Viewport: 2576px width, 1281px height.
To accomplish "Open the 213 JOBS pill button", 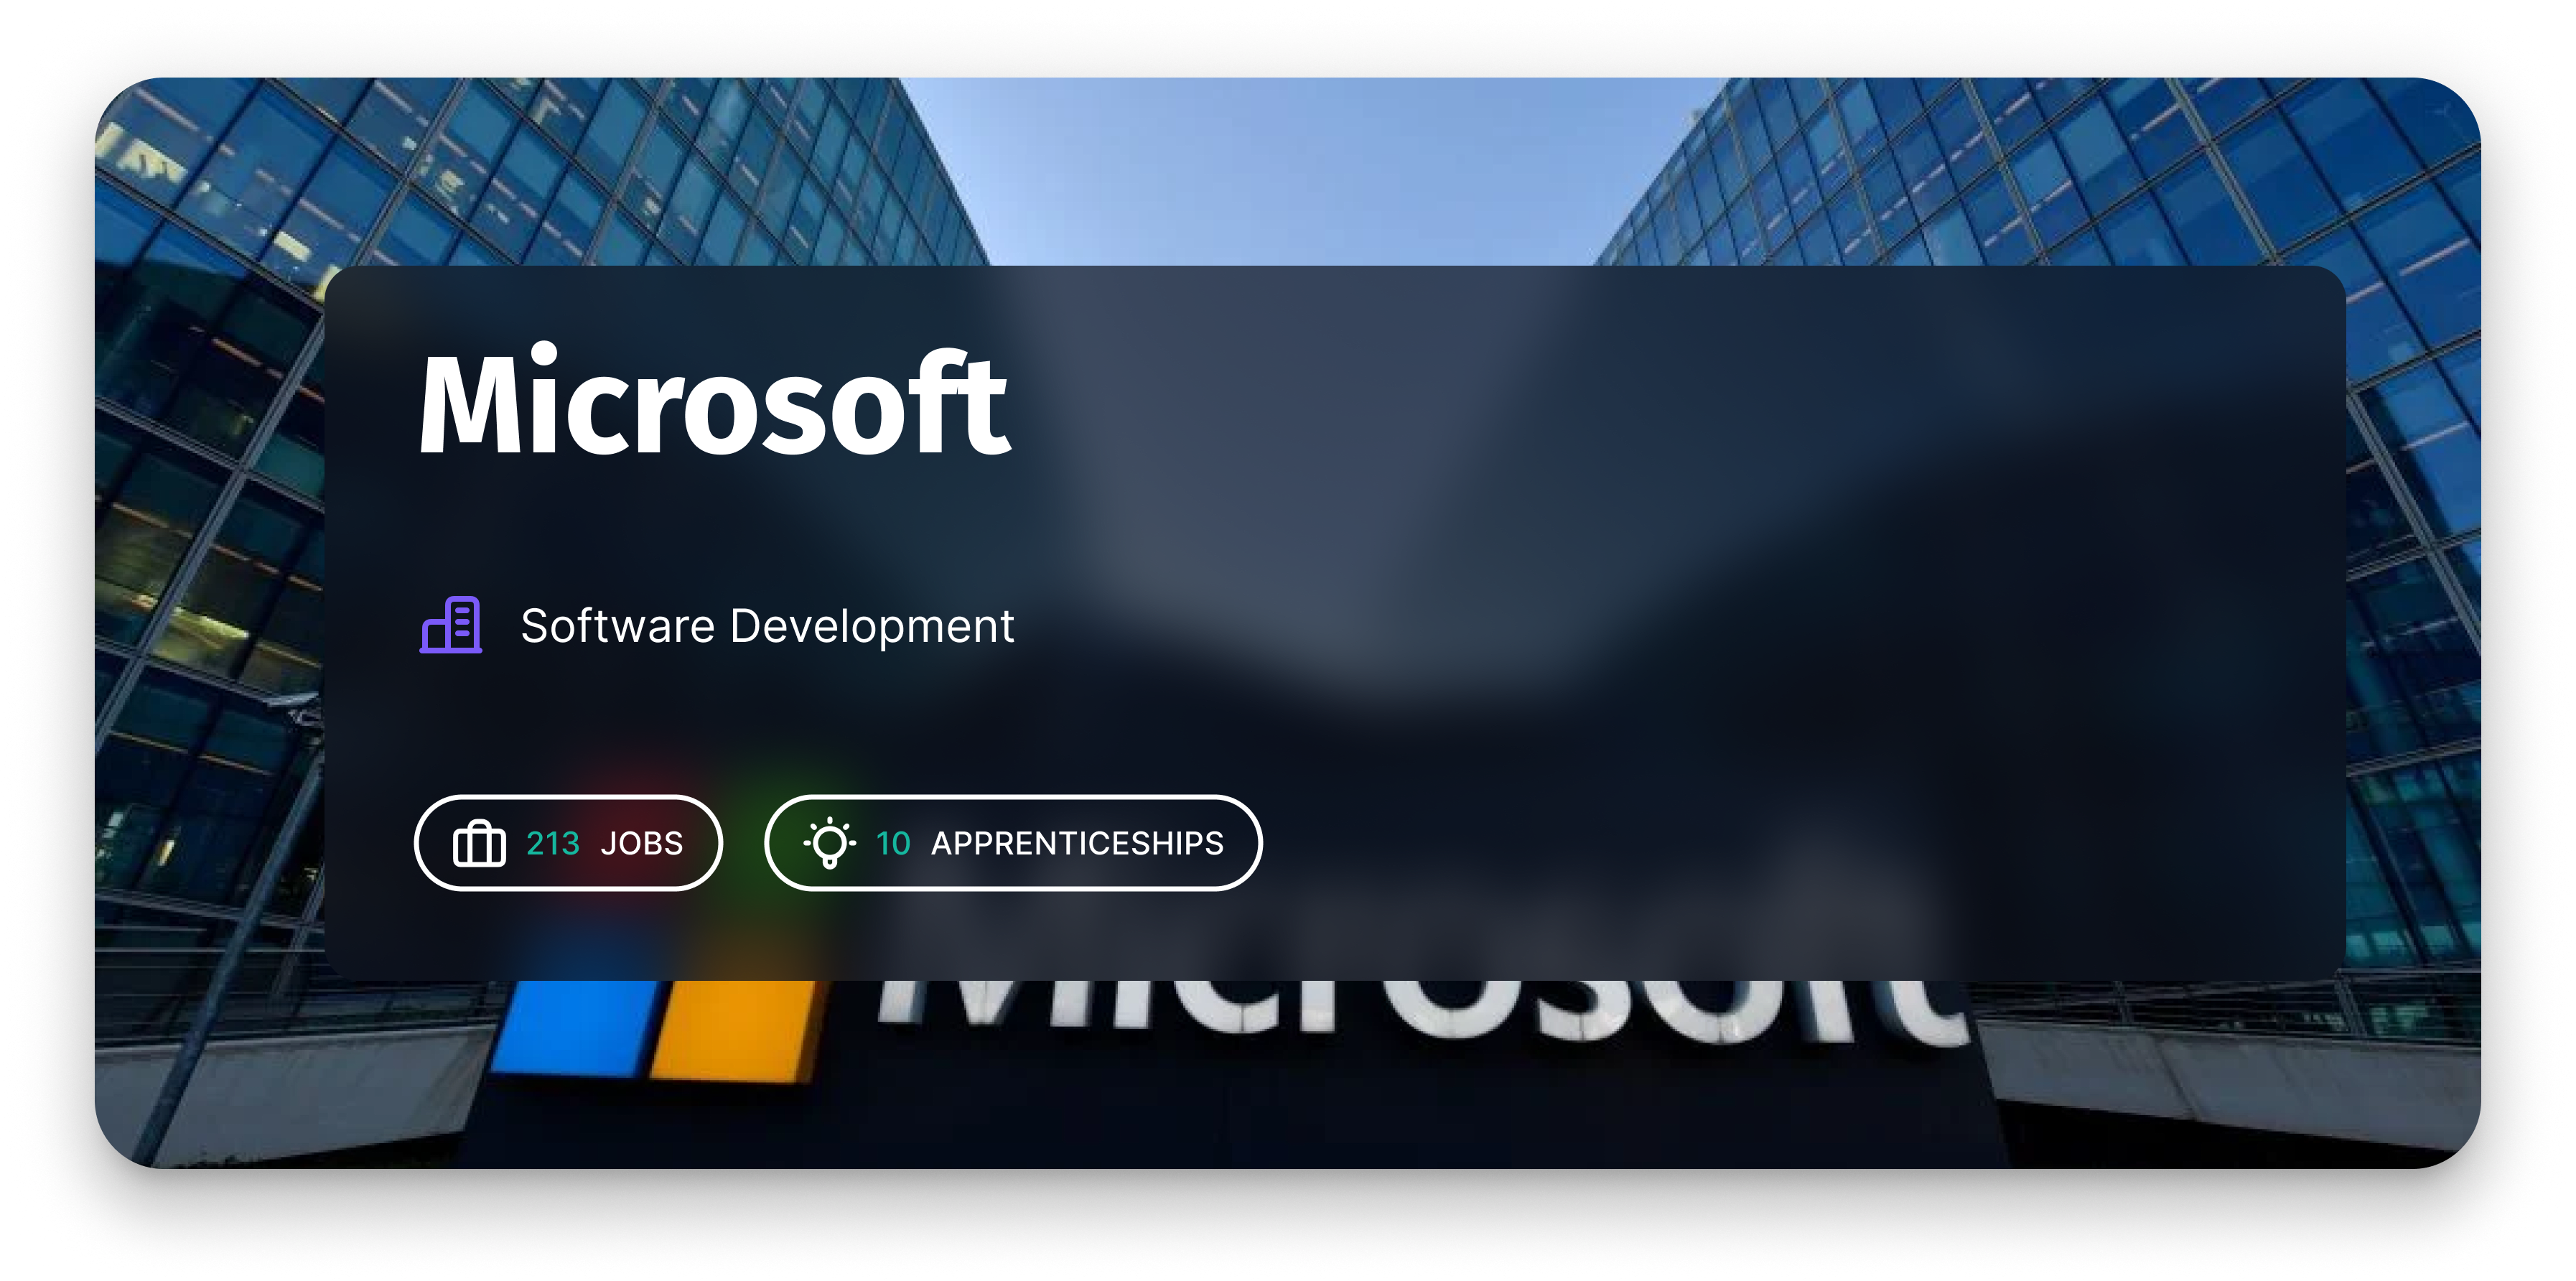I will [568, 843].
